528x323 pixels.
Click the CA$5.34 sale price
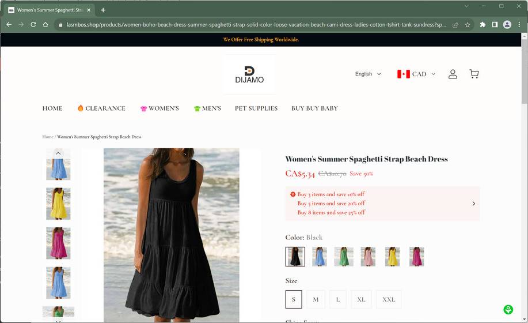pyautogui.click(x=300, y=174)
